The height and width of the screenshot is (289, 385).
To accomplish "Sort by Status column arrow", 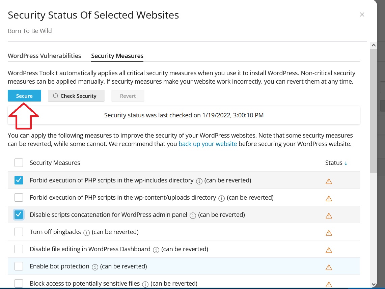I will pos(346,163).
